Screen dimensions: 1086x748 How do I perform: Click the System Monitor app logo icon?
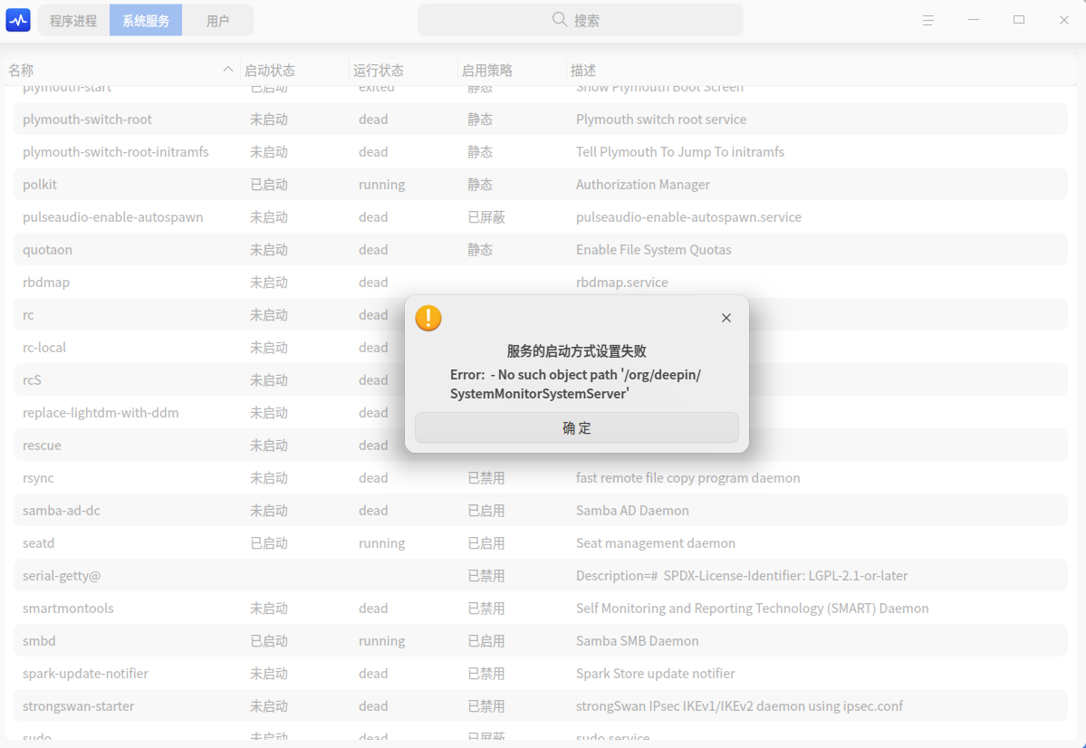point(18,20)
